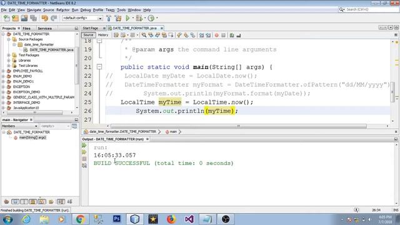Open the Debug menu
The width and height of the screenshot is (400, 225).
coord(86,10)
